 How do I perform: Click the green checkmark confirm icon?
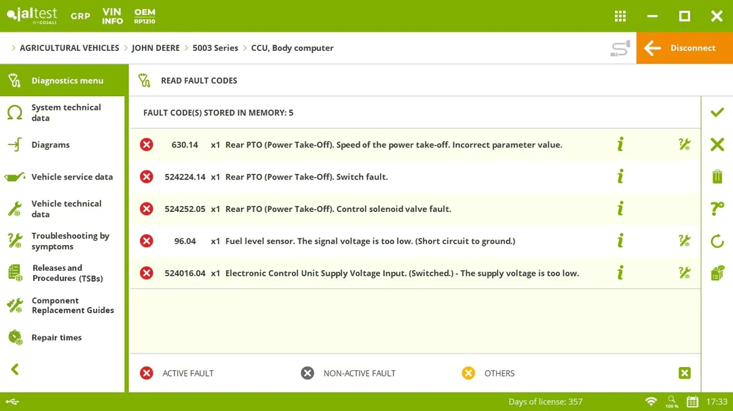pos(717,112)
